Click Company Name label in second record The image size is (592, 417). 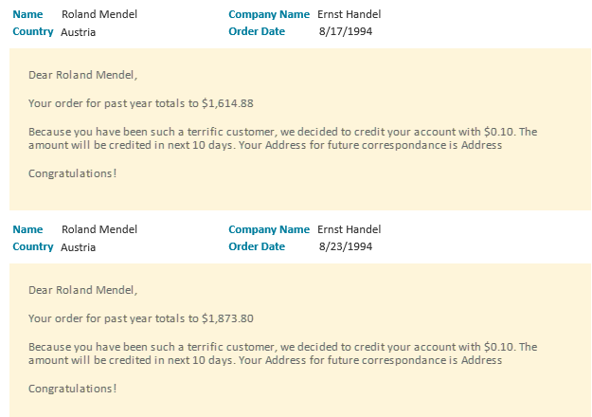[269, 229]
